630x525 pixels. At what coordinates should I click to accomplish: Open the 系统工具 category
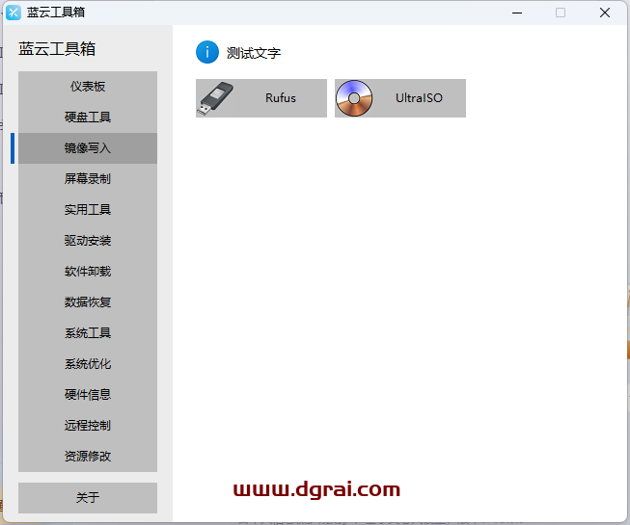pyautogui.click(x=88, y=333)
